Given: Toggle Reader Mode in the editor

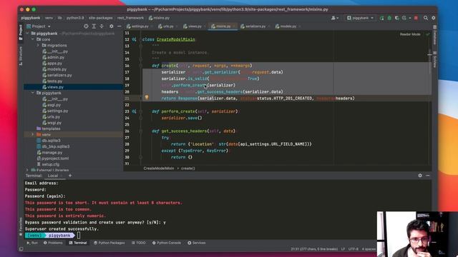Looking at the screenshot, I should [410, 34].
